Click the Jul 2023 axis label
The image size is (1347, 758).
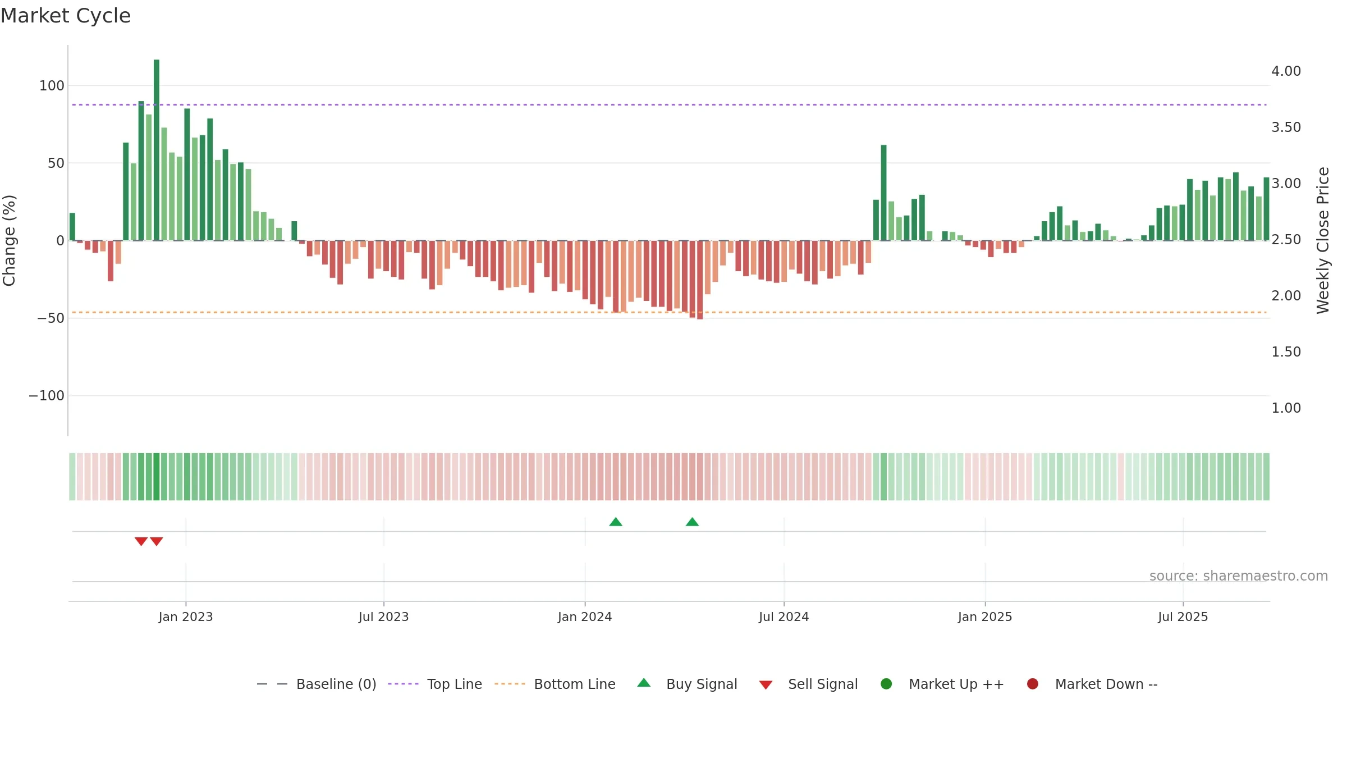384,617
